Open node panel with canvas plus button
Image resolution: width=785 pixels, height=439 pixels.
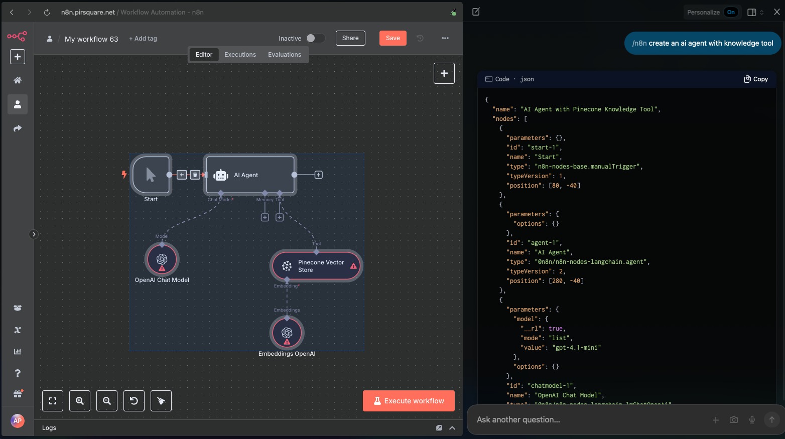coord(444,73)
